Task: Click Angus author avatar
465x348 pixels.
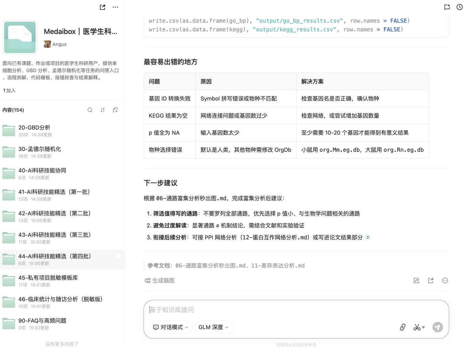Action: click(x=47, y=44)
